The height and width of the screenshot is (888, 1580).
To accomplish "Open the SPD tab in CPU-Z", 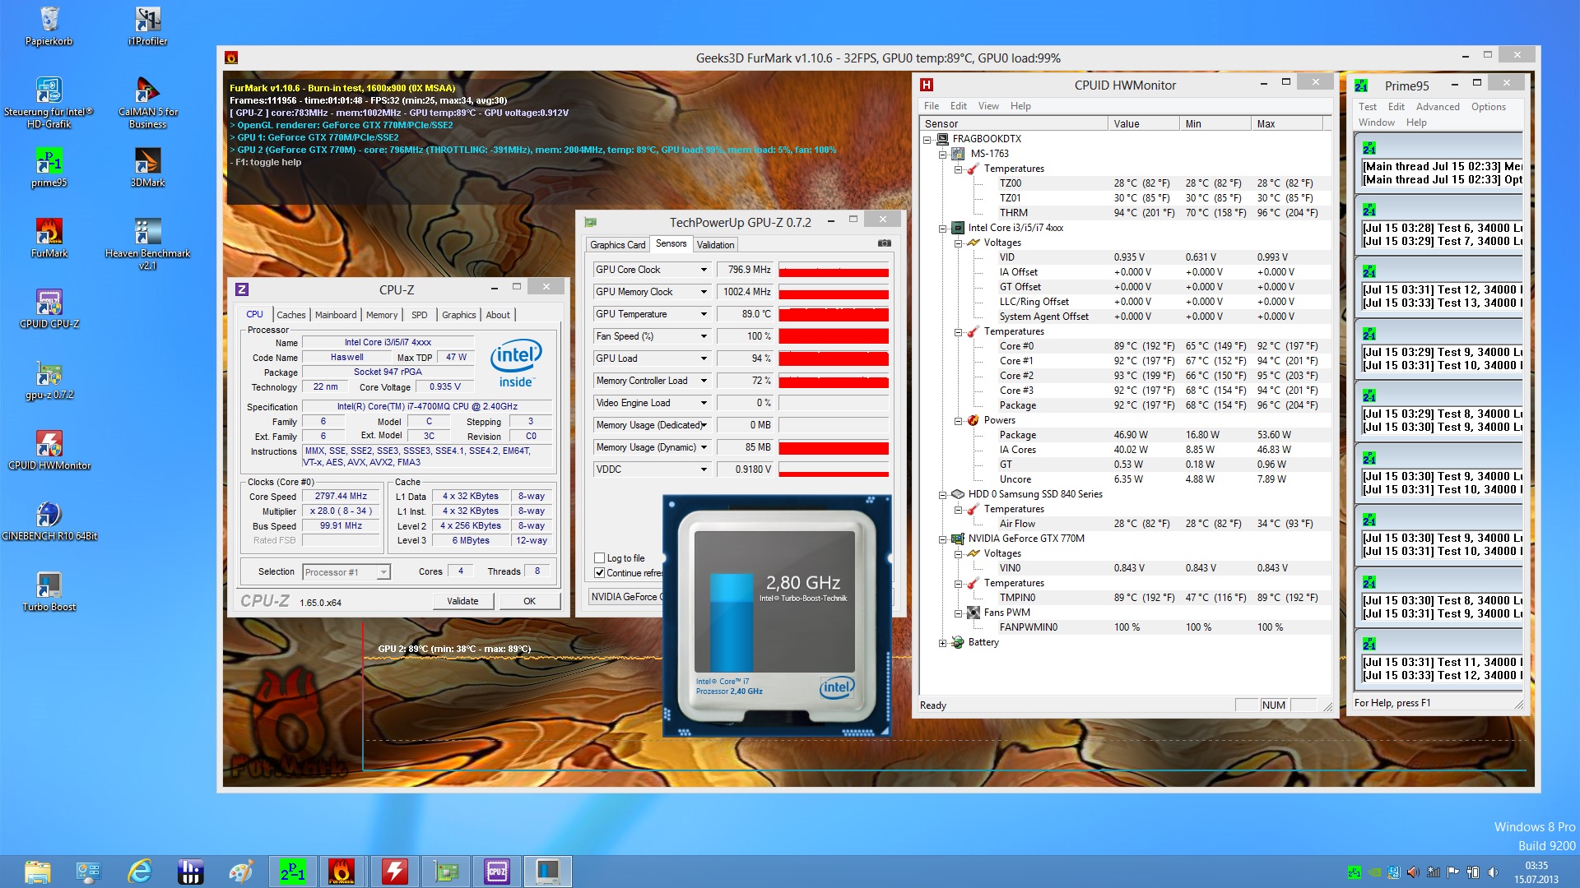I will pos(420,315).
